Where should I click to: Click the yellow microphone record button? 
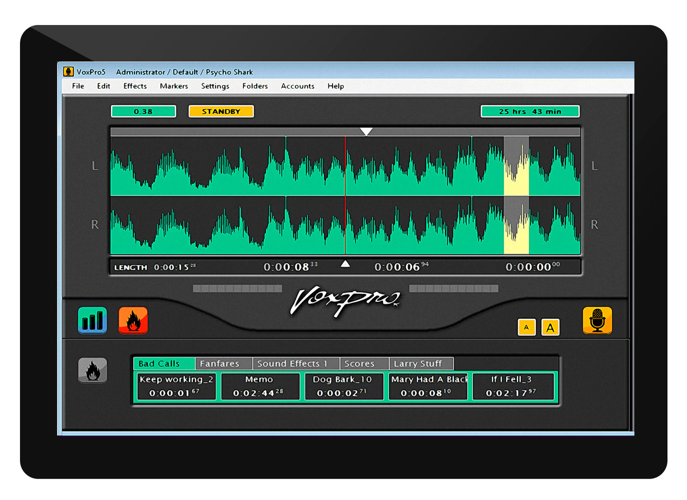point(597,320)
